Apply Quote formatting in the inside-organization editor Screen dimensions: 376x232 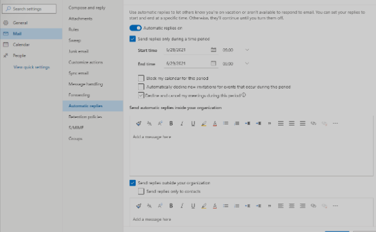(269, 124)
